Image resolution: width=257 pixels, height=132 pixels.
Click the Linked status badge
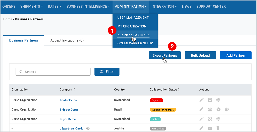click(155, 119)
